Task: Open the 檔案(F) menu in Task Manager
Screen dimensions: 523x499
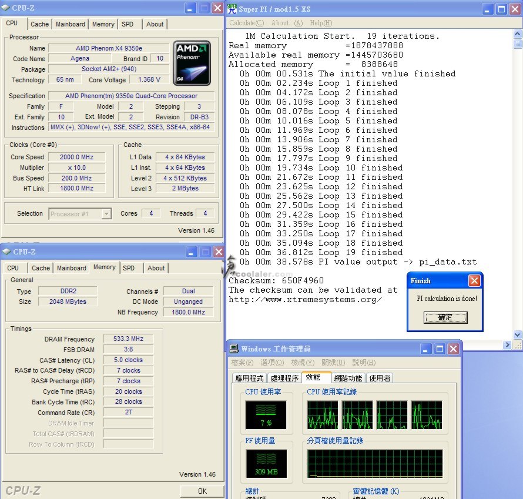Action: tap(242, 363)
